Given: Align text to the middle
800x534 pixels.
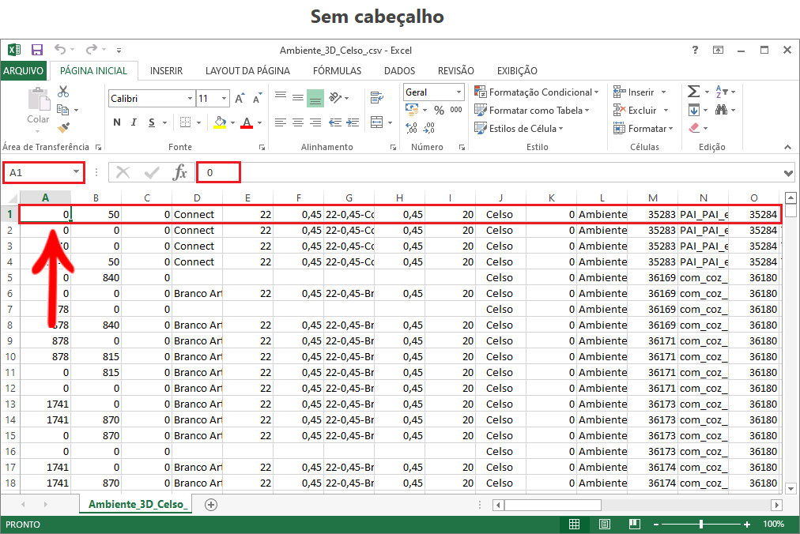Looking at the screenshot, I should (298, 96).
